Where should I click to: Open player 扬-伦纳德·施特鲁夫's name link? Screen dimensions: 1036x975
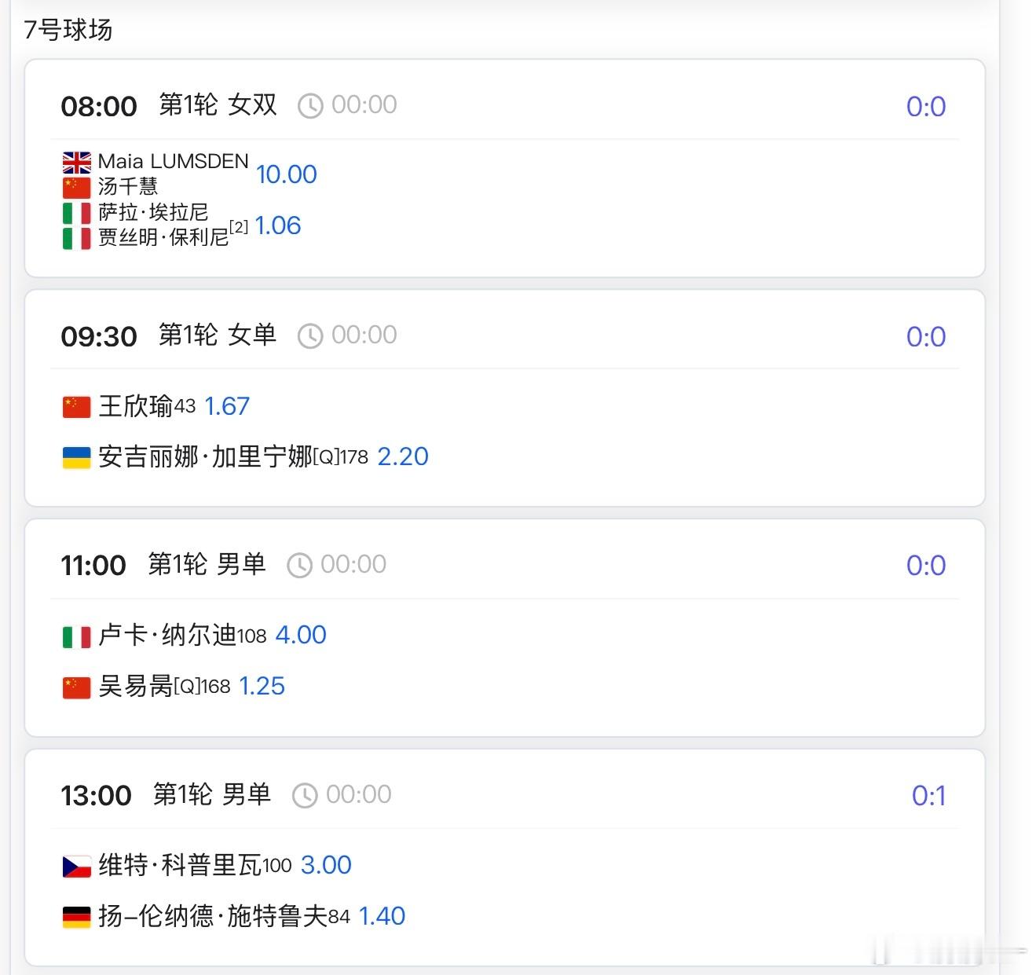(x=212, y=916)
